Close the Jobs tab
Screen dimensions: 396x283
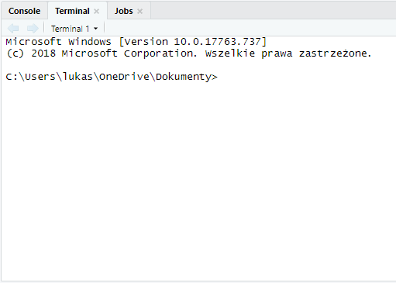click(139, 12)
